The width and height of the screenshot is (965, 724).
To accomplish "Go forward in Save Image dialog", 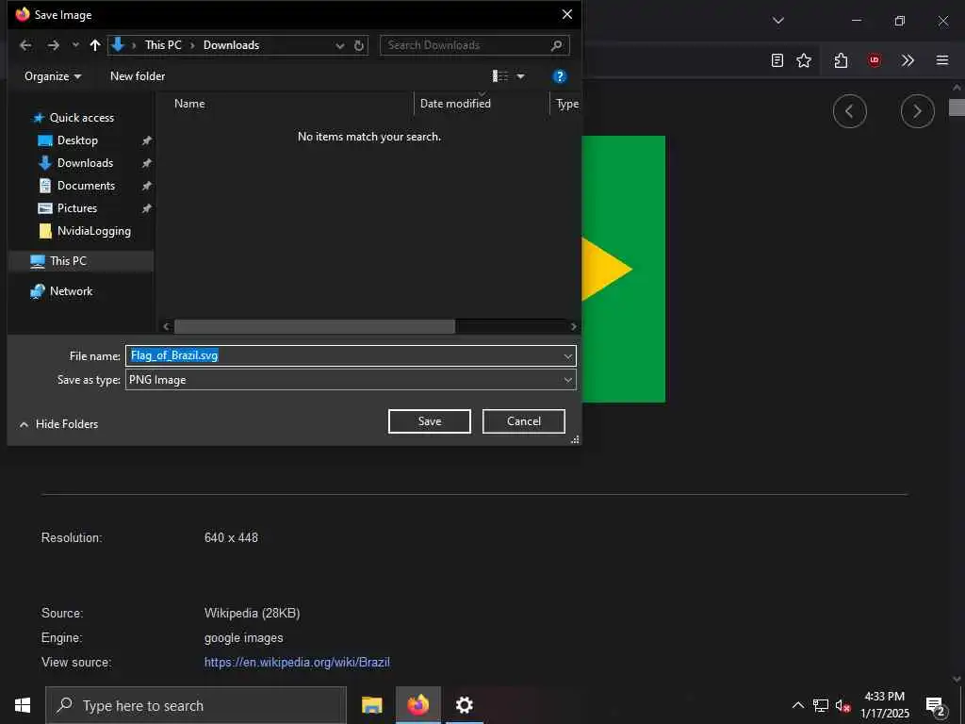I will point(54,45).
